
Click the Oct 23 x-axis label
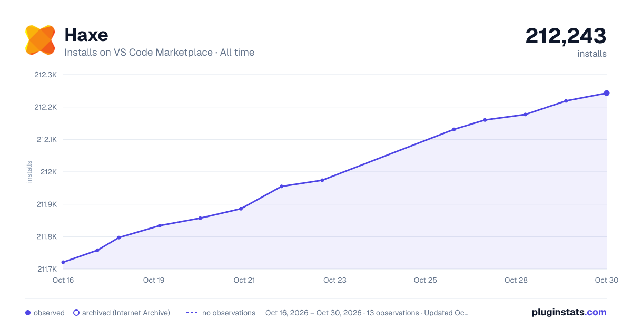coord(335,280)
